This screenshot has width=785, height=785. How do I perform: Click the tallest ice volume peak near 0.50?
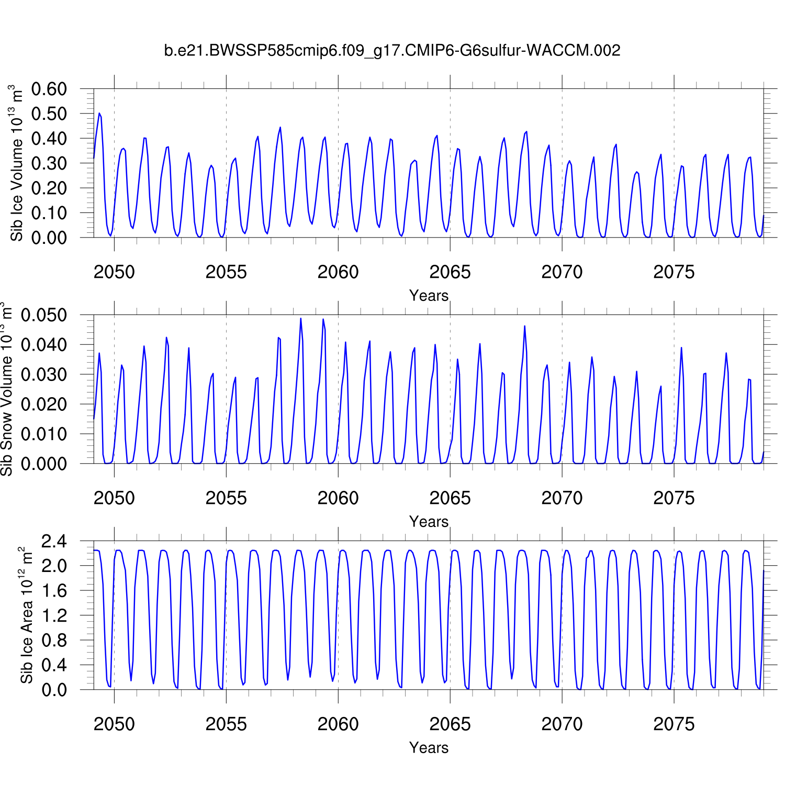click(99, 113)
